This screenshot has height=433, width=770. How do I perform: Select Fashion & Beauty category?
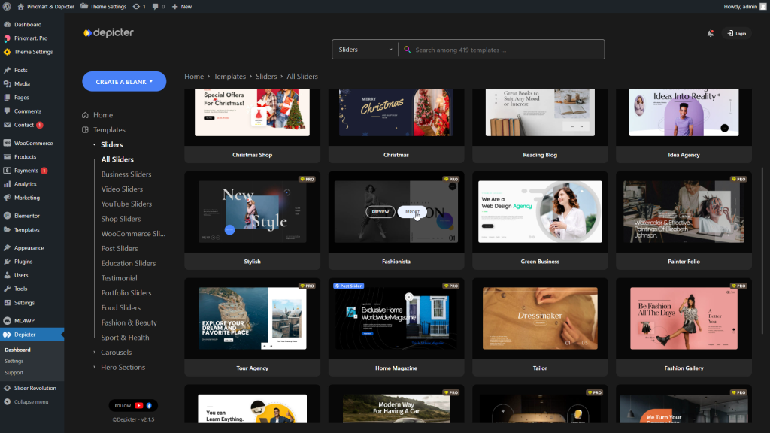pos(129,322)
